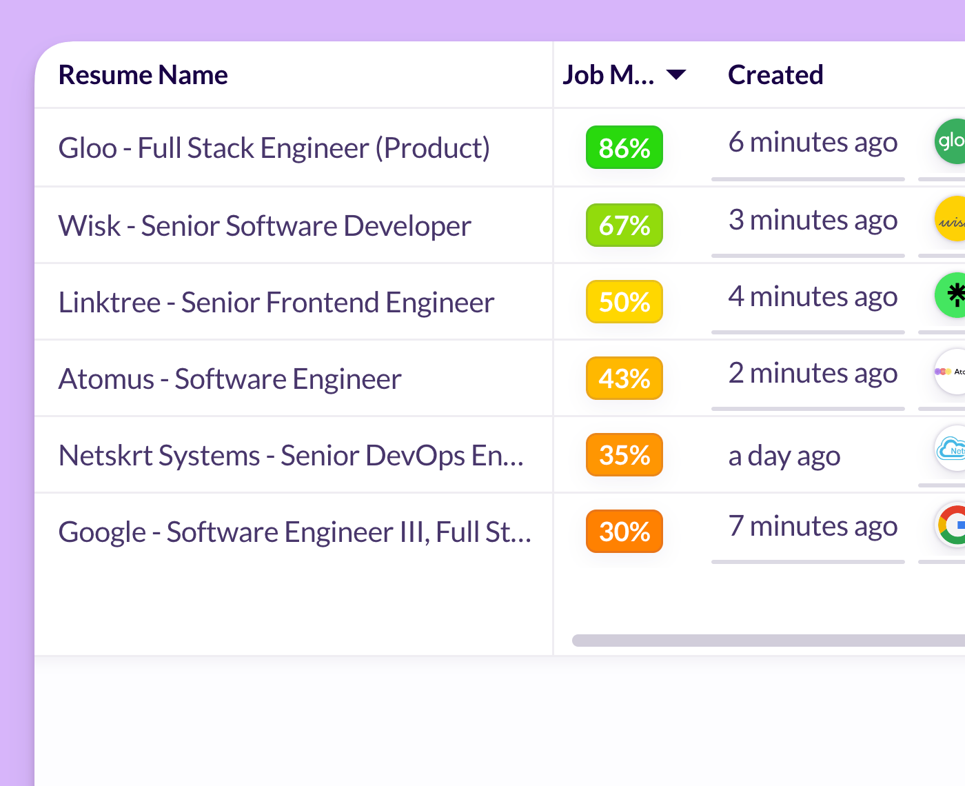Click the 67% match score badge
This screenshot has width=965, height=786.
[x=624, y=225]
